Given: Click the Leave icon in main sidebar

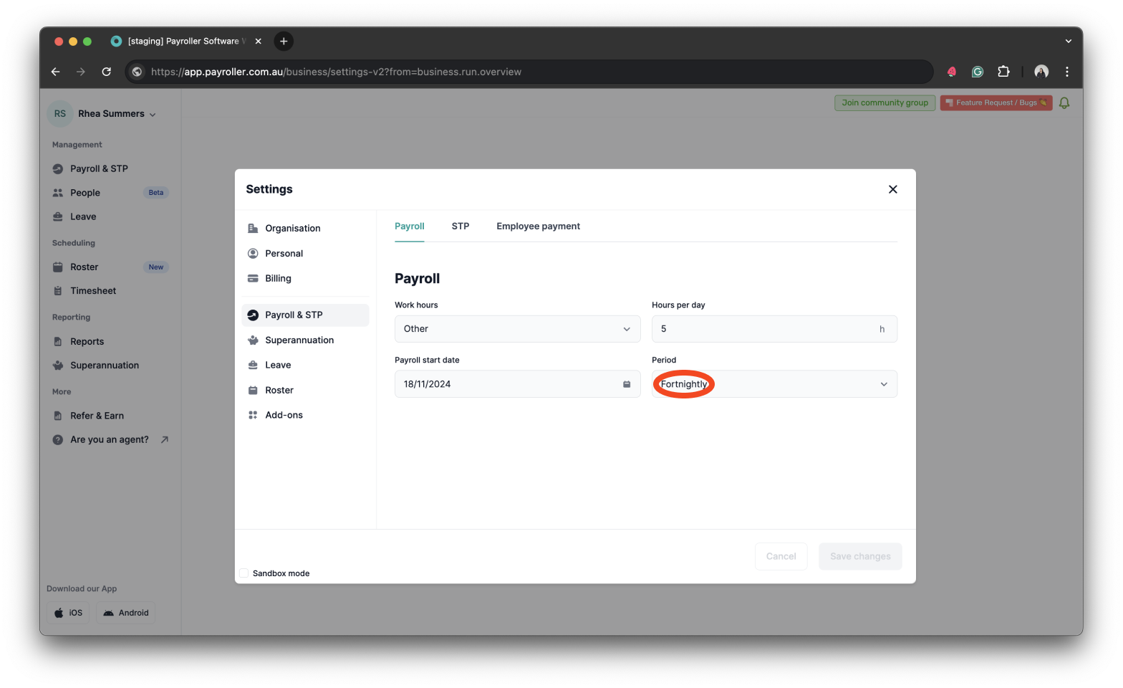Looking at the screenshot, I should pyautogui.click(x=58, y=217).
